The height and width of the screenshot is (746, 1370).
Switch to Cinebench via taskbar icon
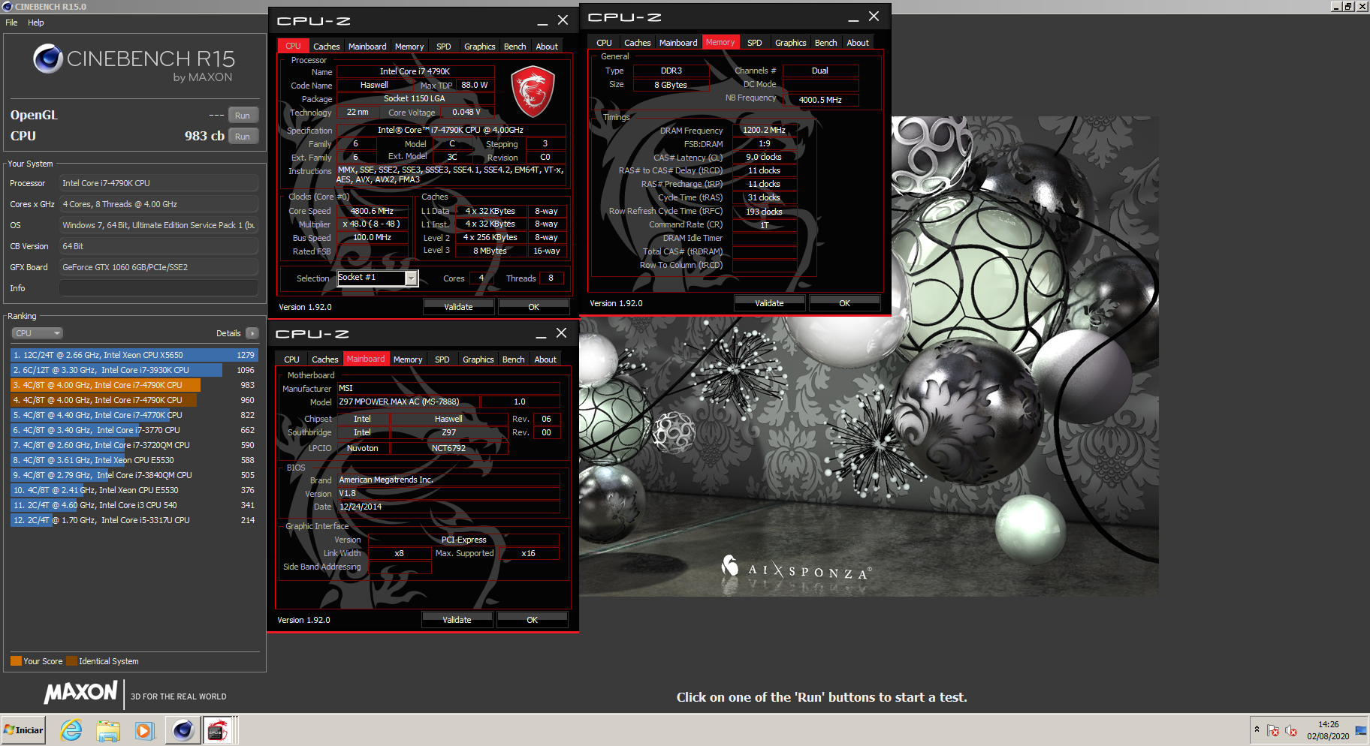coord(183,730)
